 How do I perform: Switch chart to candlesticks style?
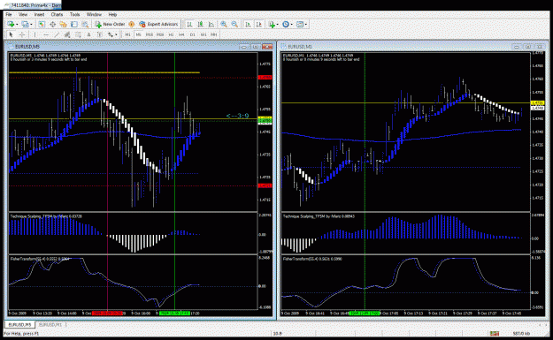(200, 25)
